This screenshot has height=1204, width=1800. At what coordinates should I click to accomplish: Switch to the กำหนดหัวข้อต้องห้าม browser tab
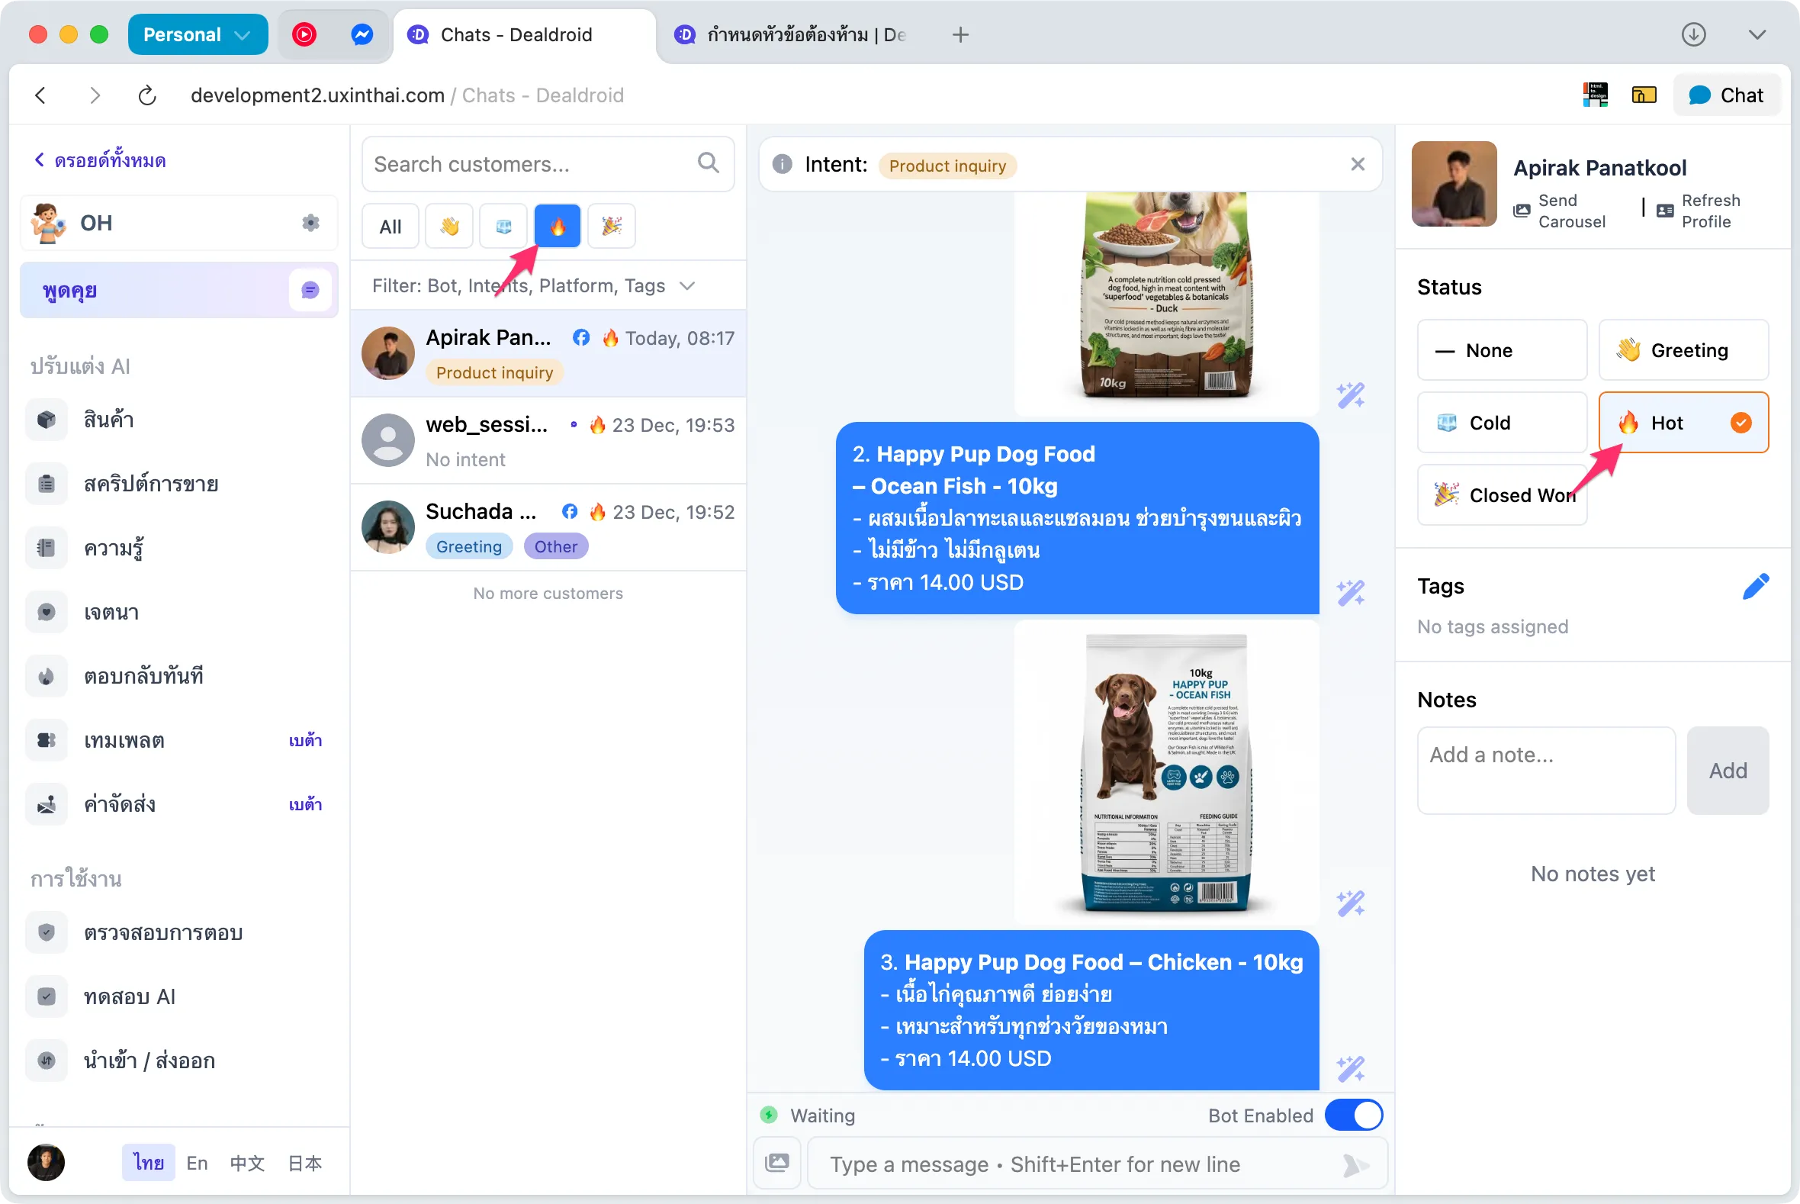pyautogui.click(x=791, y=34)
